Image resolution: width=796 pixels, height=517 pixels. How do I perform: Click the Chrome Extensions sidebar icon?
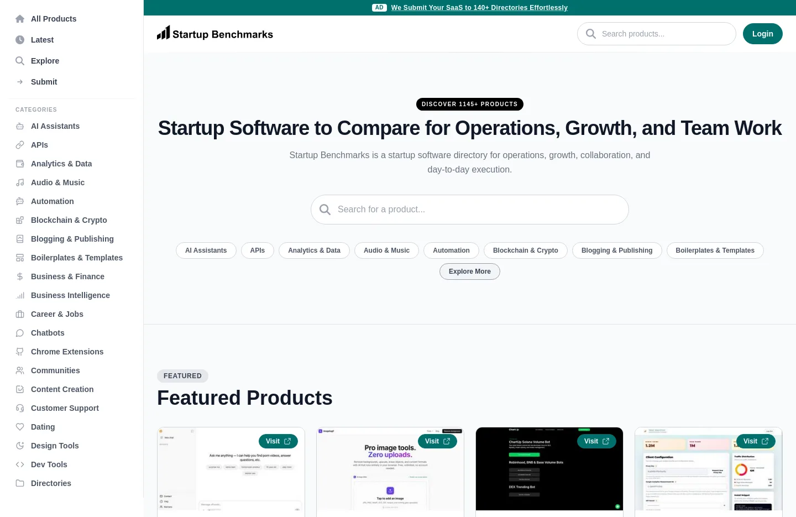point(20,352)
